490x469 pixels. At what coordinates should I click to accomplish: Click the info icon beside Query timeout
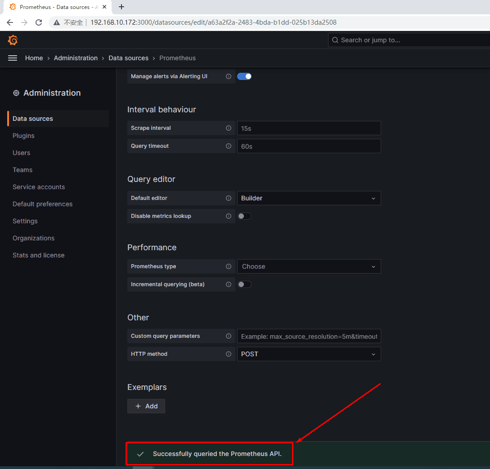(229, 146)
